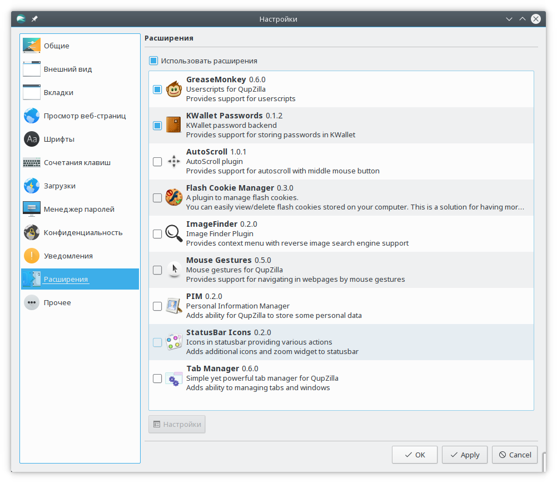Click the Прочее three dots icon
Screen dimensions: 557x483
tap(32, 302)
